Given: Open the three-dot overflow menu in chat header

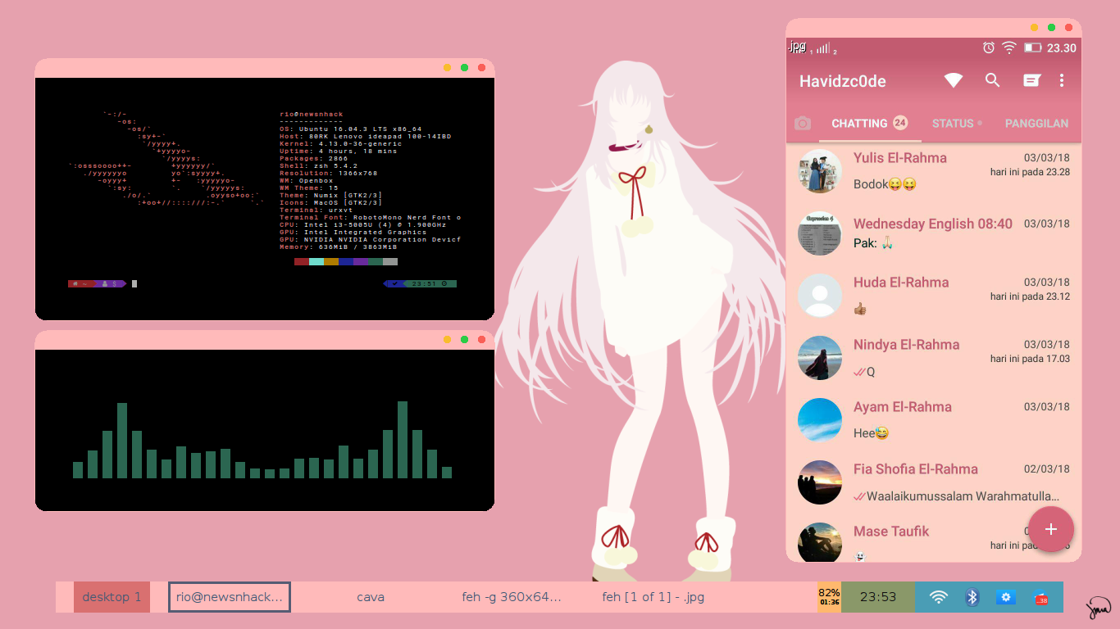Looking at the screenshot, I should coord(1062,80).
